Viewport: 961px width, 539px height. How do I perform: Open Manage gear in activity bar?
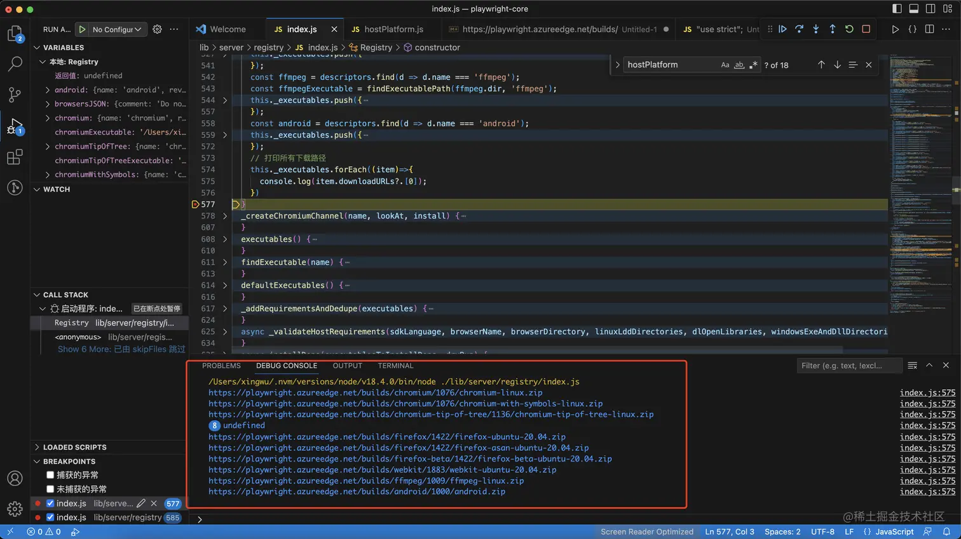[15, 509]
